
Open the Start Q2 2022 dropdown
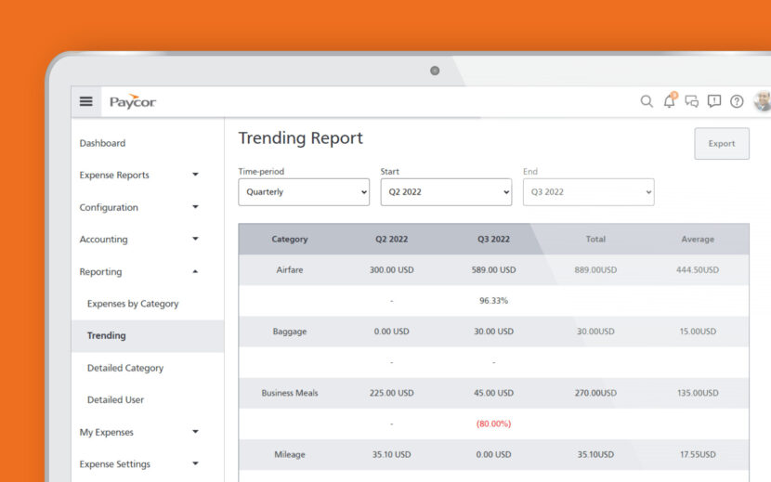(446, 192)
